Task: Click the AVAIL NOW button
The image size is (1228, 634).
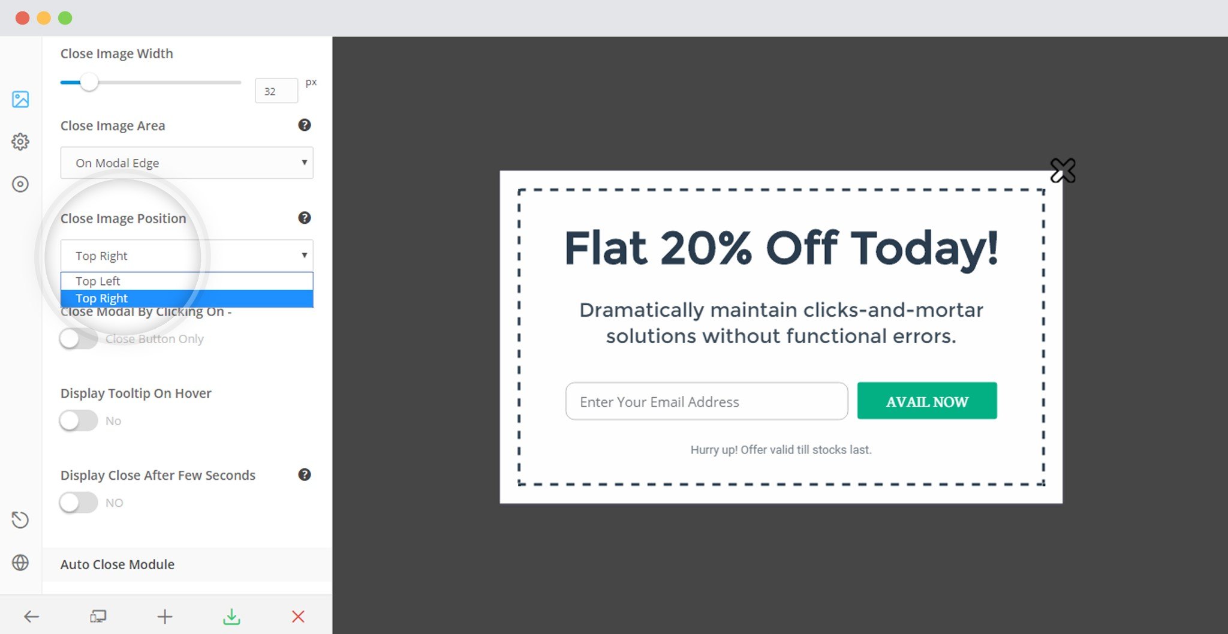Action: [x=926, y=401]
